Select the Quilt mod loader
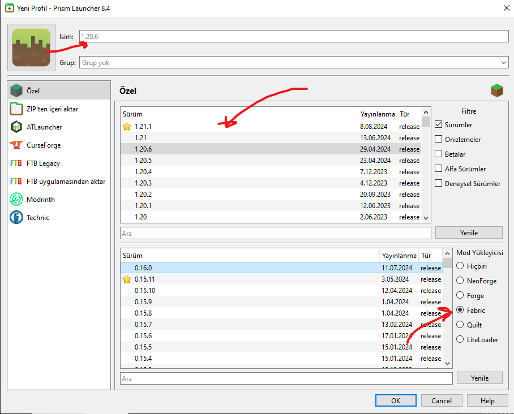The height and width of the screenshot is (414, 514). point(460,325)
